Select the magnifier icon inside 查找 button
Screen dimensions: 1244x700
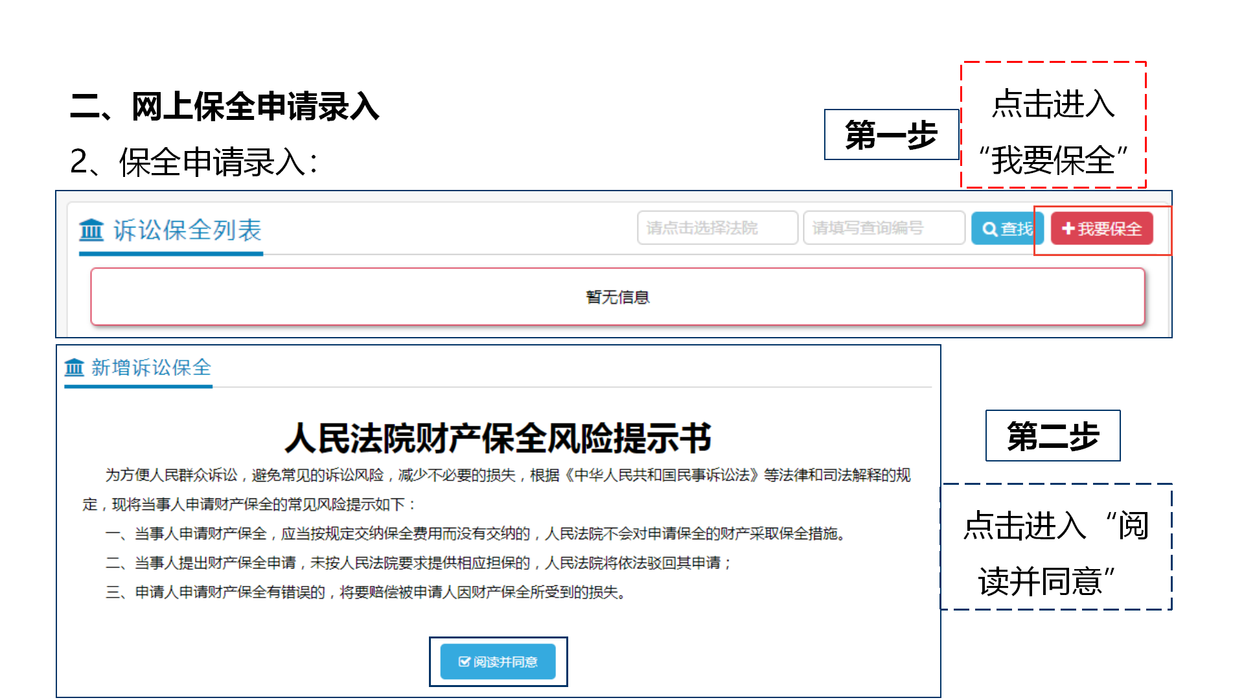[990, 228]
